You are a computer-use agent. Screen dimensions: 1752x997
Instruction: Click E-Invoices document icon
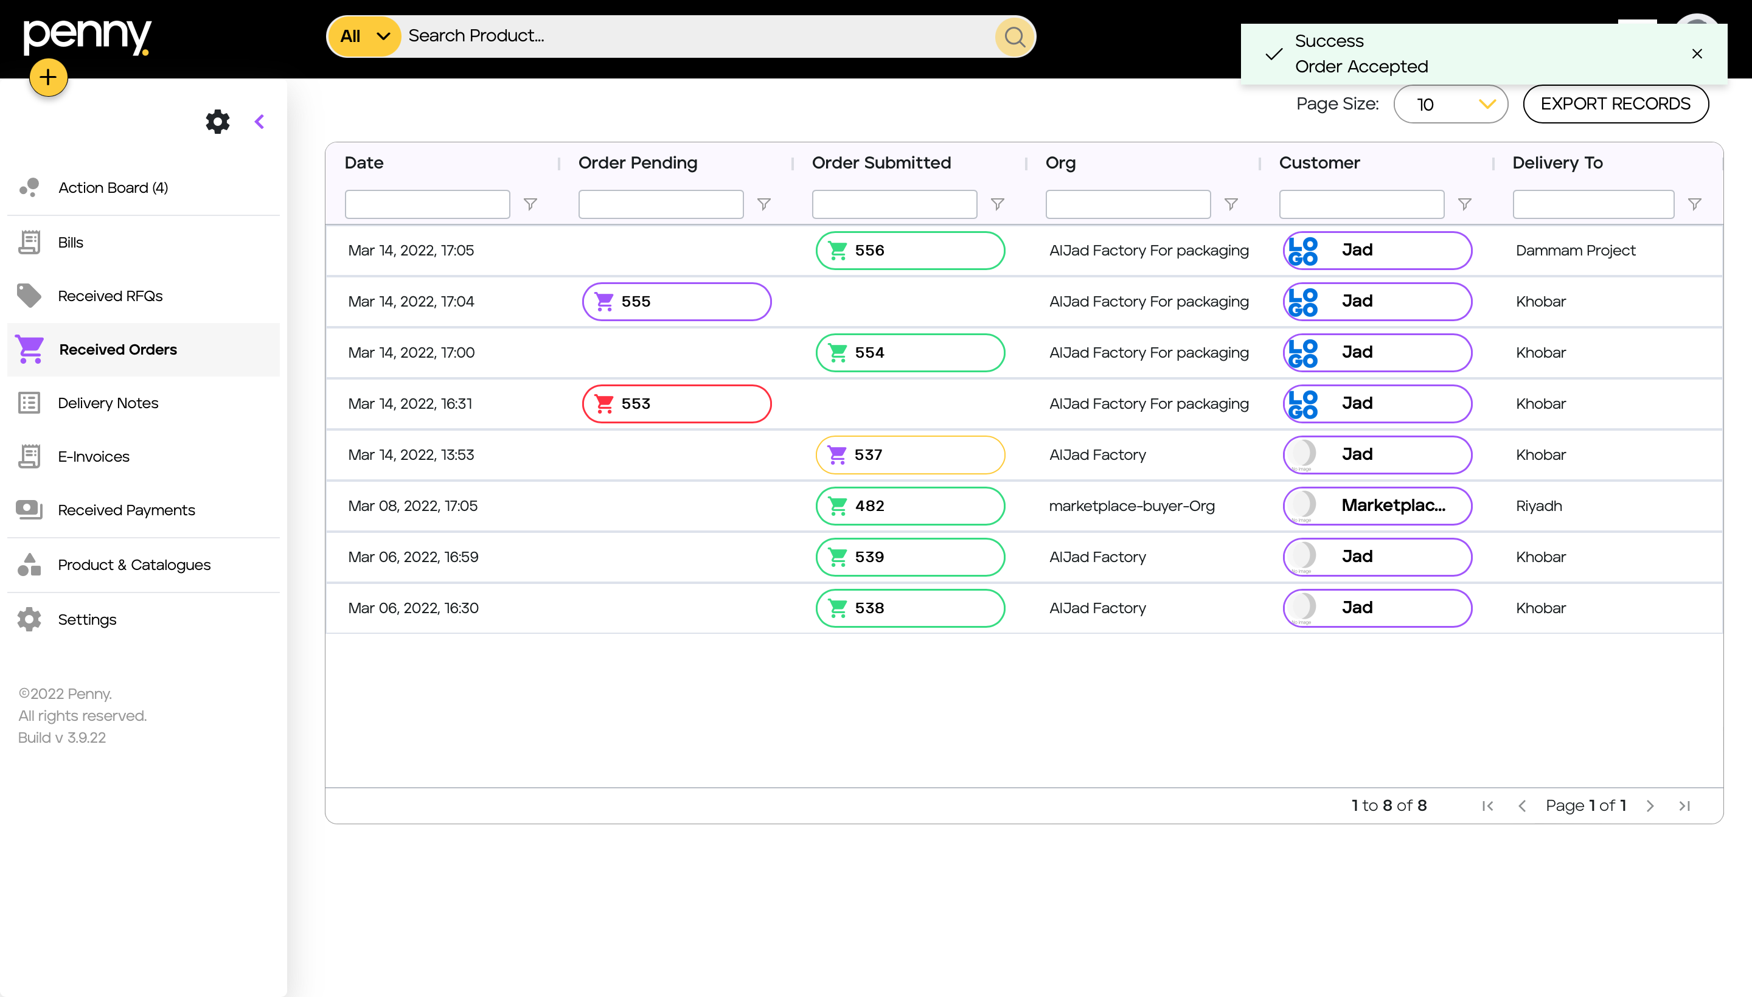(29, 457)
